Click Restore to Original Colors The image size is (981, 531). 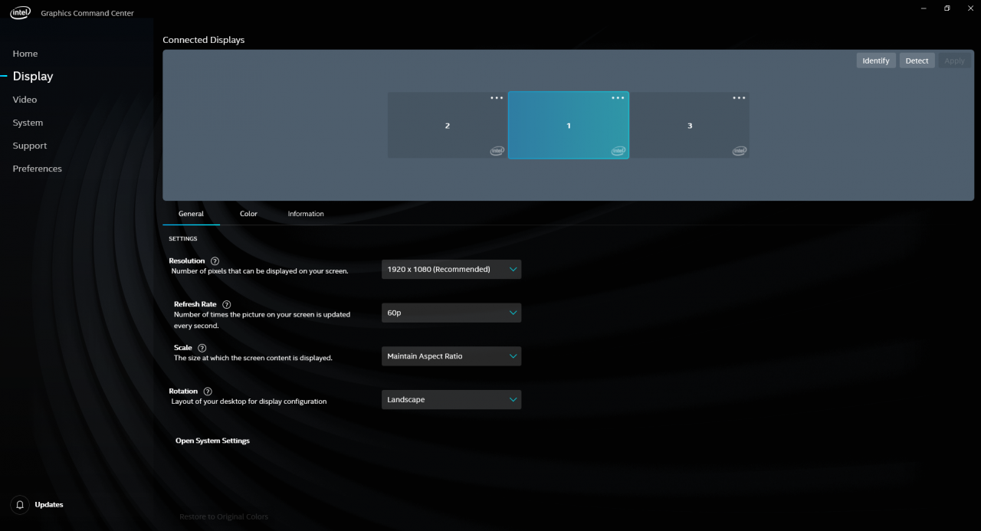224,516
